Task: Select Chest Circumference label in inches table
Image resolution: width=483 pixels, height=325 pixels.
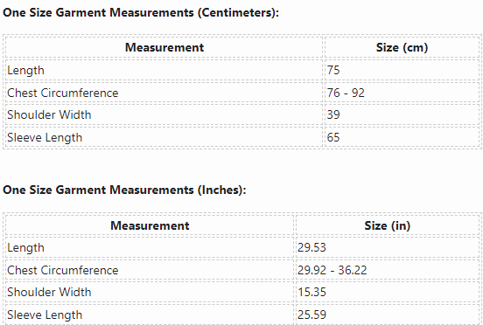Action: [62, 270]
